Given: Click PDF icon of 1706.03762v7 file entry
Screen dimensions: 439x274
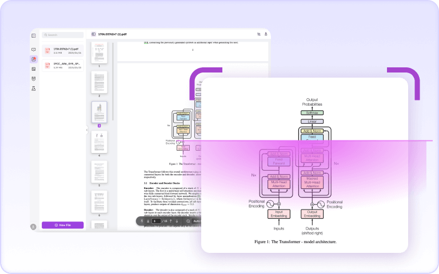Looking at the screenshot, I should pos(47,51).
